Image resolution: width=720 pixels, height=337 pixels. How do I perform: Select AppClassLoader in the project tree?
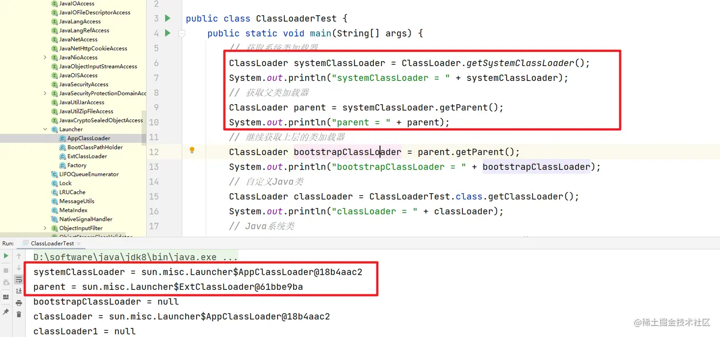pyautogui.click(x=89, y=139)
